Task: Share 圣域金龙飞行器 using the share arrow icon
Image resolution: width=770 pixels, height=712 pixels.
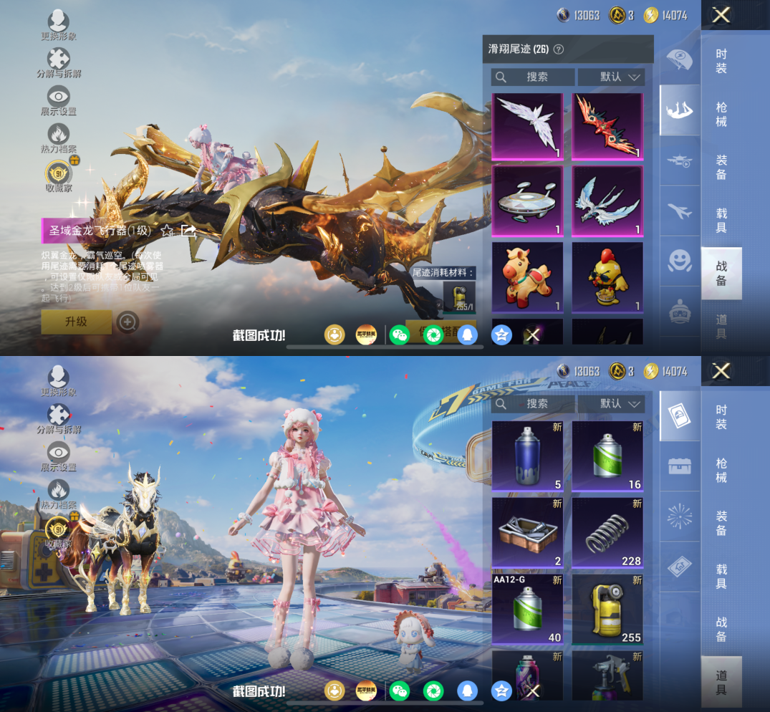Action: 188,230
